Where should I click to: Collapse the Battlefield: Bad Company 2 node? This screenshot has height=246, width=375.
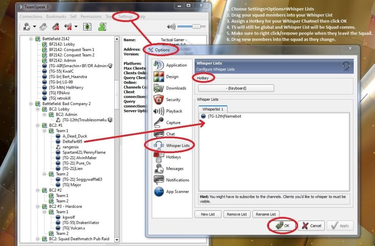[31, 104]
